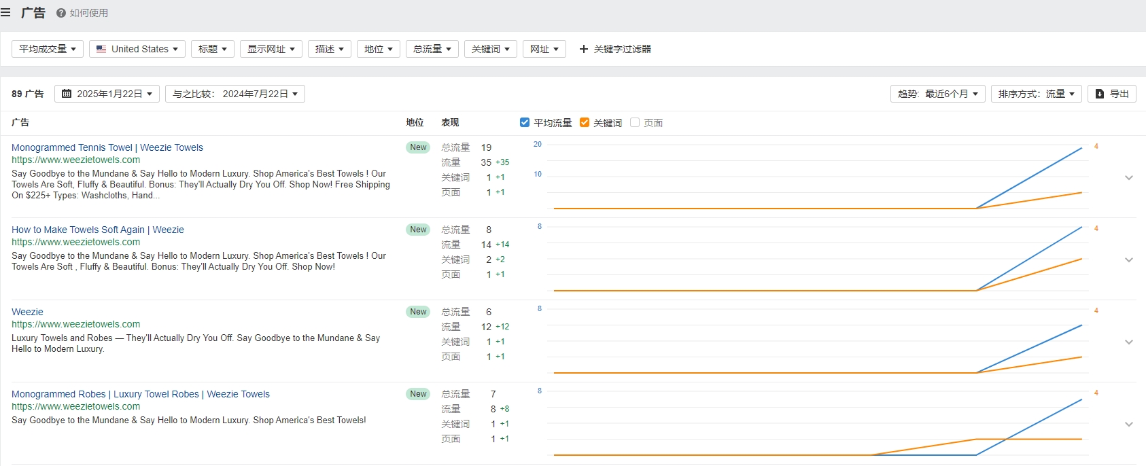Click the plus icon for 关键字过滤器
The width and height of the screenshot is (1146, 466).
(583, 49)
